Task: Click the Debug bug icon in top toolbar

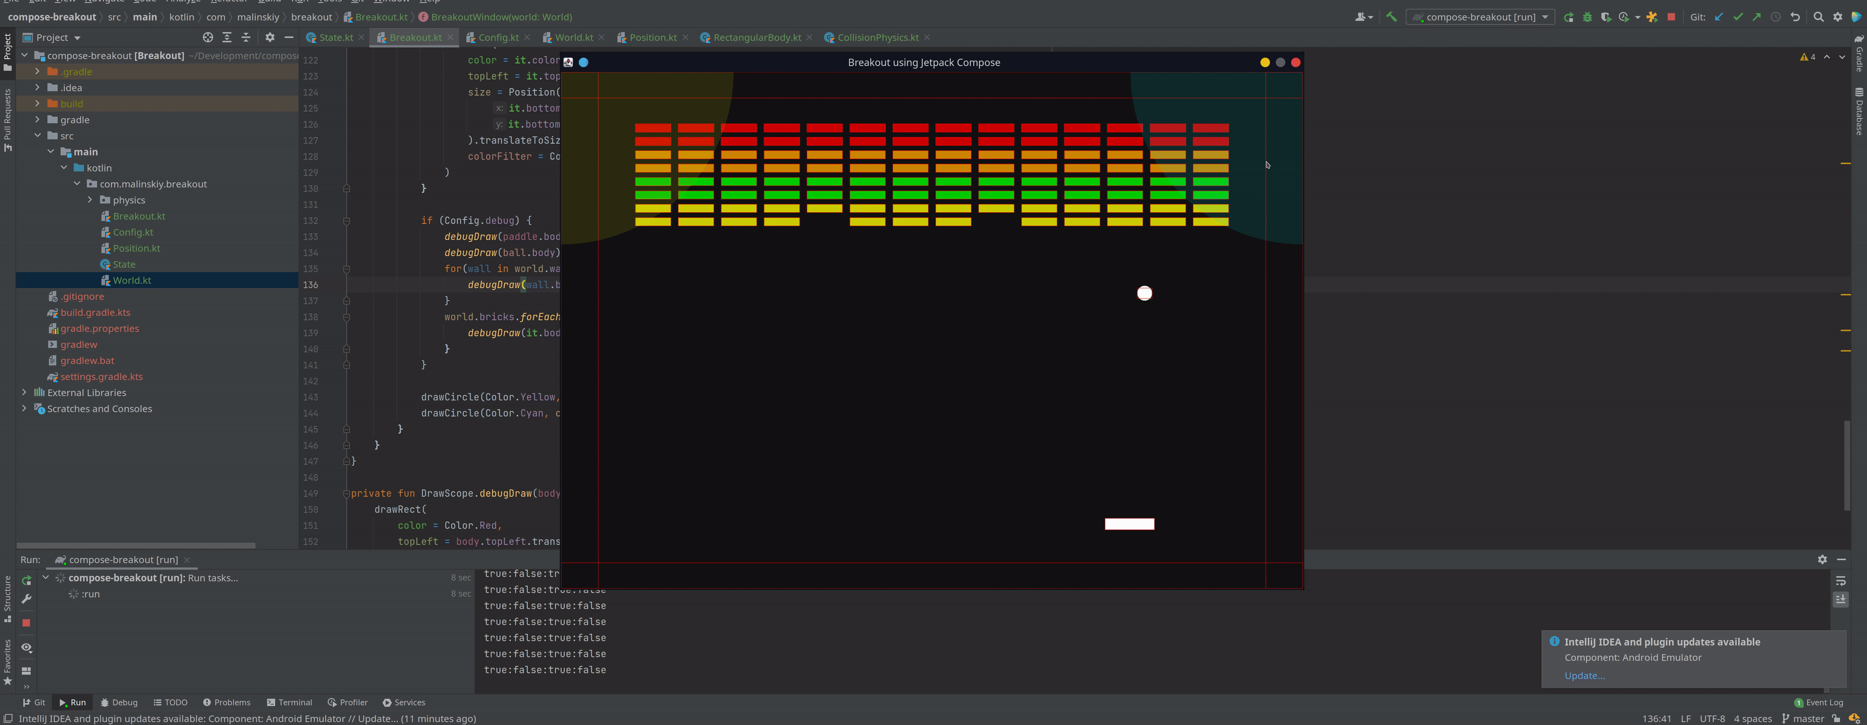Action: 1587,17
